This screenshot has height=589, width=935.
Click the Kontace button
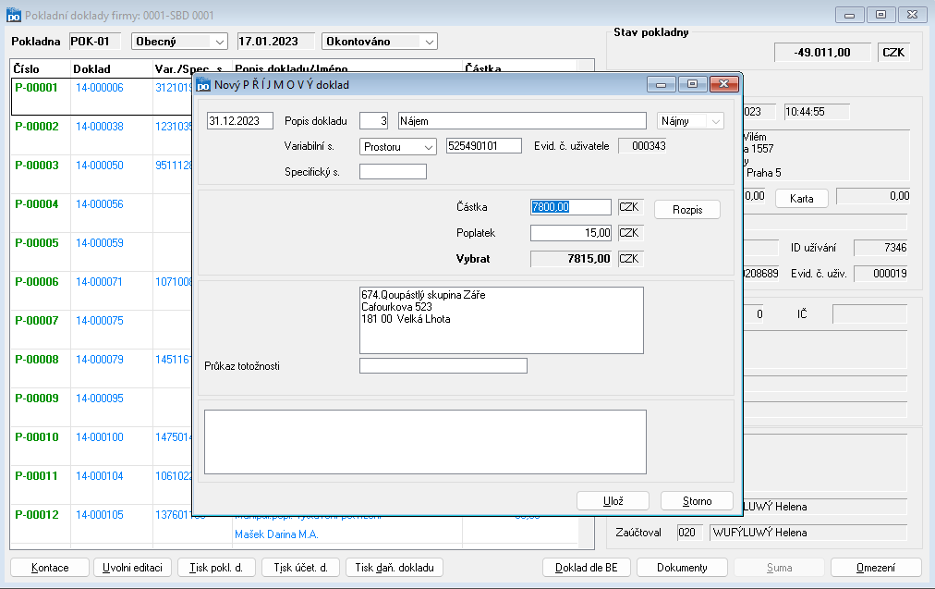coord(50,568)
